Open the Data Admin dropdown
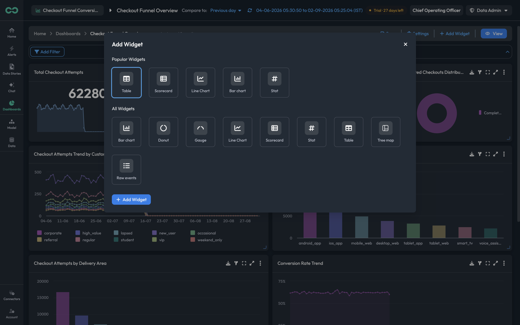 pyautogui.click(x=489, y=10)
